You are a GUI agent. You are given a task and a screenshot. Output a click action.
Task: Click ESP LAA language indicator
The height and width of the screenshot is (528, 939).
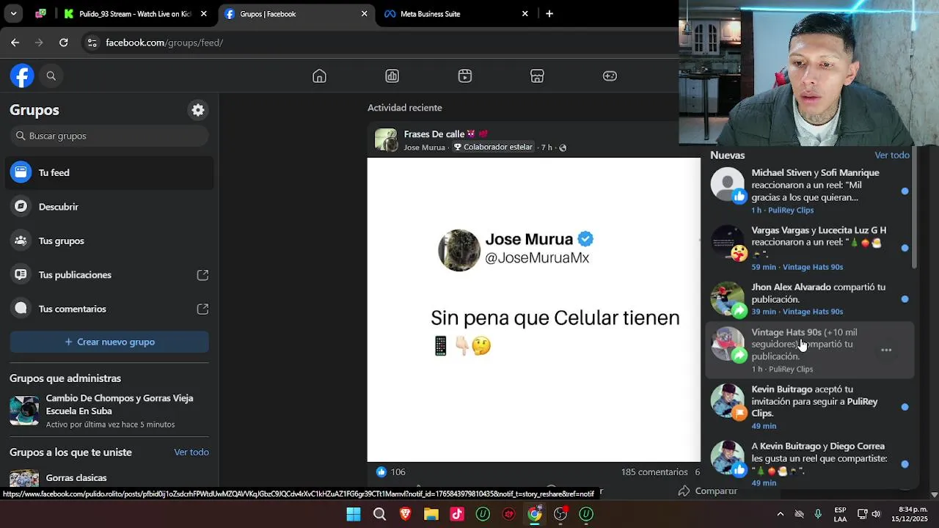840,514
